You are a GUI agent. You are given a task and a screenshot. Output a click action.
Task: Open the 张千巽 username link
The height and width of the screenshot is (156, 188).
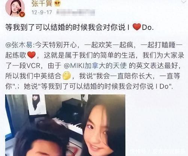coord(42,3)
